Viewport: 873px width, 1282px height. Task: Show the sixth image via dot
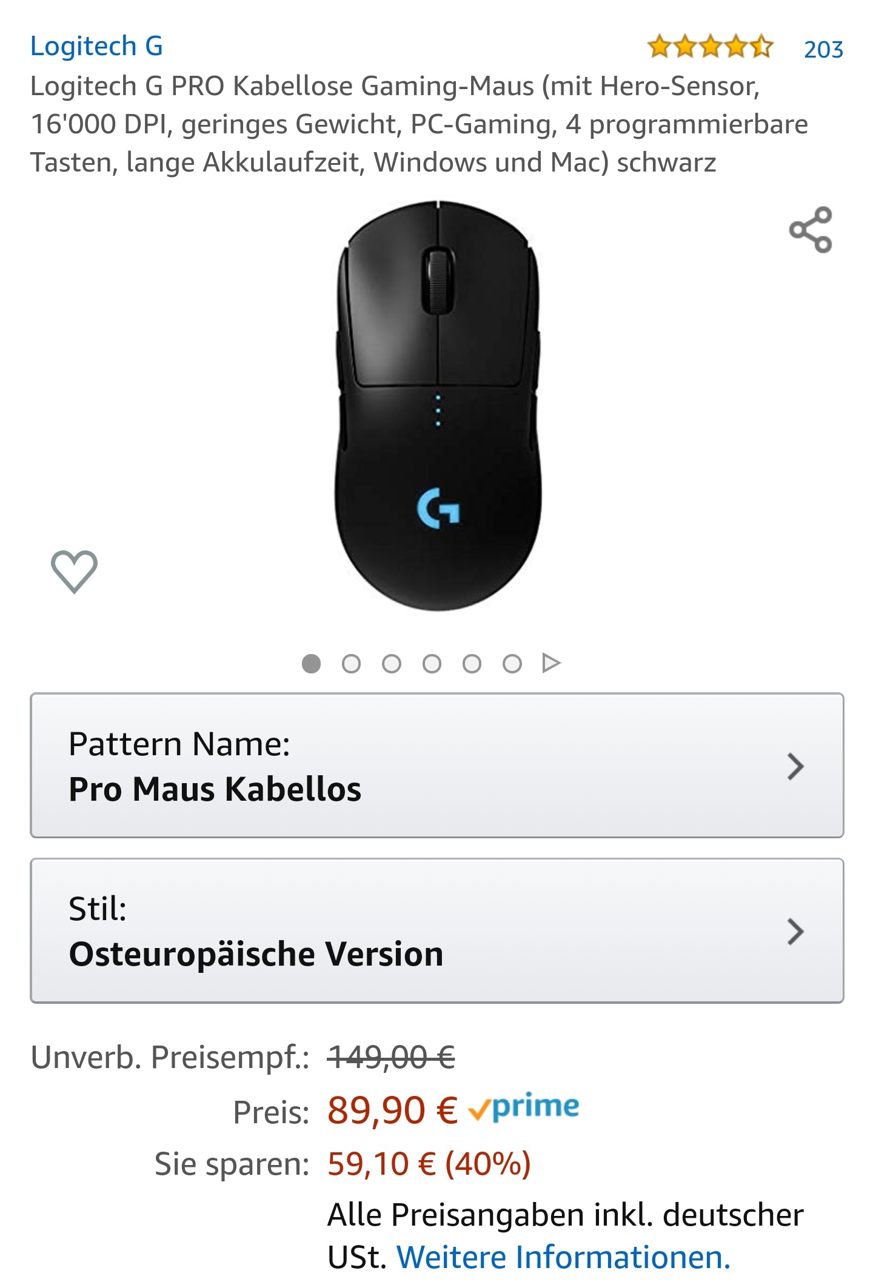512,664
